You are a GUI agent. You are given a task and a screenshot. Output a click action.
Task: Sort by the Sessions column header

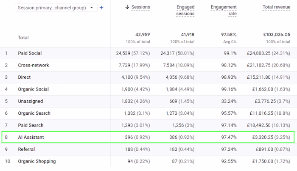[140, 7]
